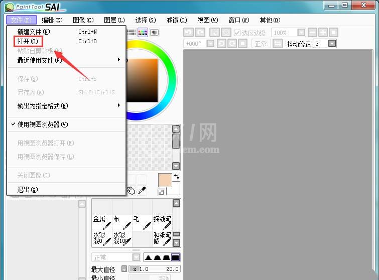379x280 pixels.
Task: Click the zoom out minus icon
Action: tap(312, 33)
